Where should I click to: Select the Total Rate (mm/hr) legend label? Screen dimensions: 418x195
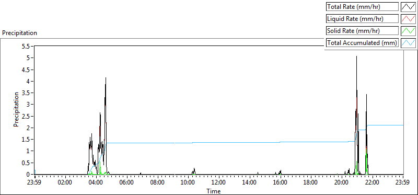click(362, 7)
